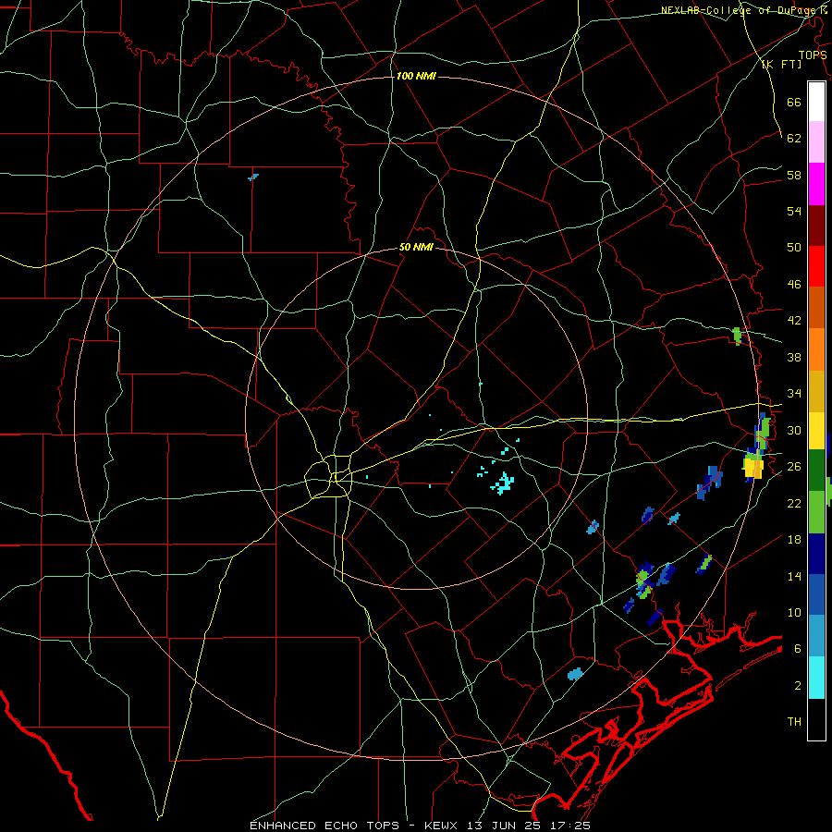
Task: Click the '42' legend value
Action: [794, 321]
